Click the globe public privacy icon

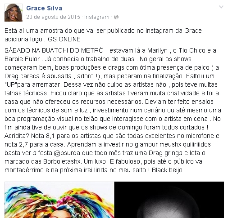(116, 17)
